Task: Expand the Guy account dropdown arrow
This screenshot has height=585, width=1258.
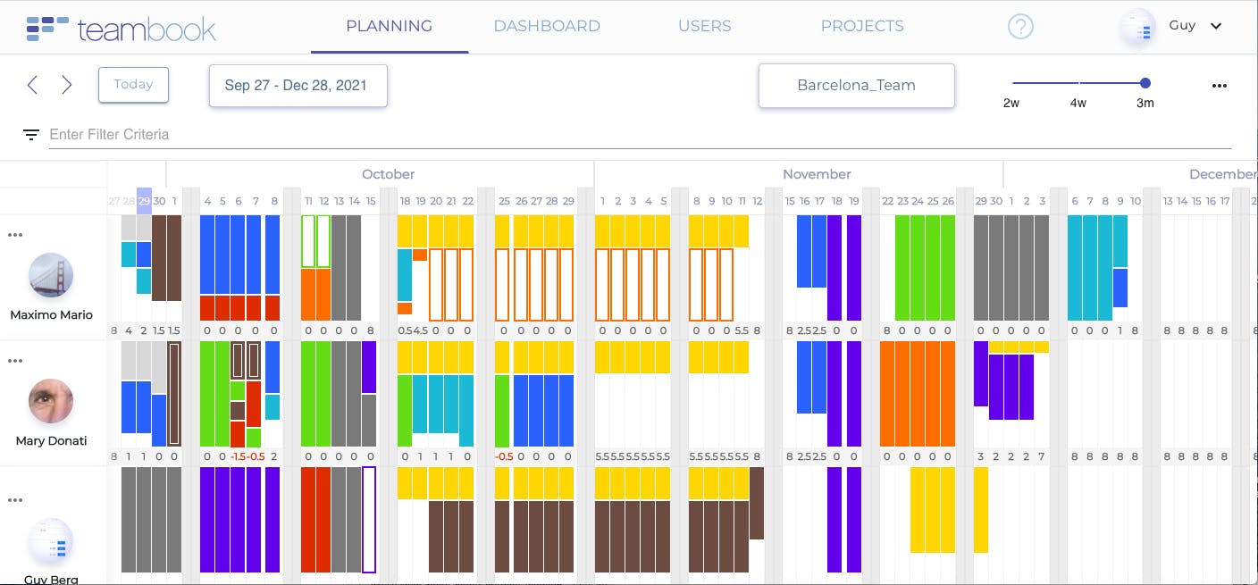Action: click(1216, 26)
